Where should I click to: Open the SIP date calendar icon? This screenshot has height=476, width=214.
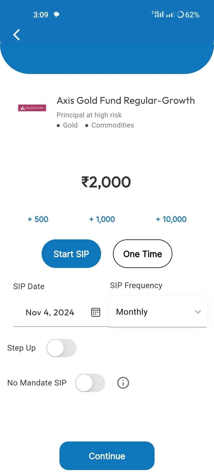click(95, 312)
